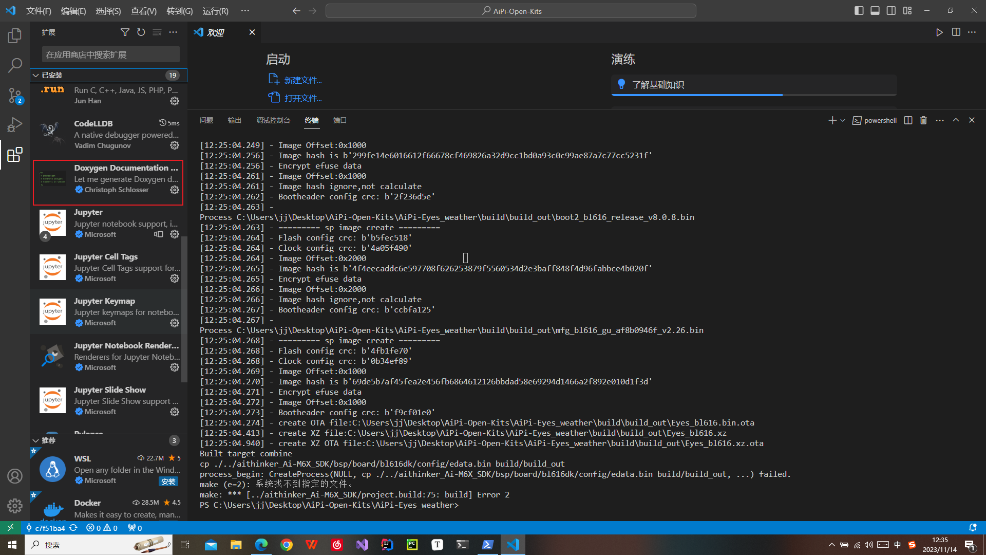Viewport: 986px width, 555px height.
Task: Toggle primary side bar visibility
Action: [x=859, y=11]
